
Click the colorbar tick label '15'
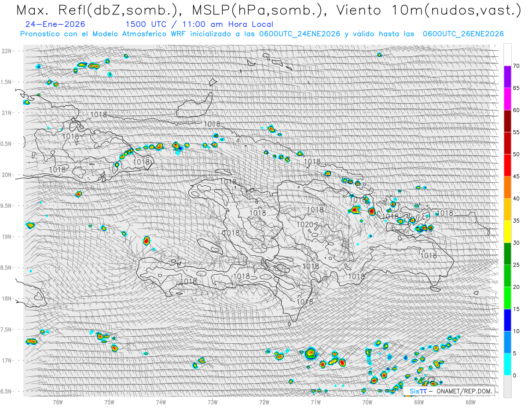517,309
